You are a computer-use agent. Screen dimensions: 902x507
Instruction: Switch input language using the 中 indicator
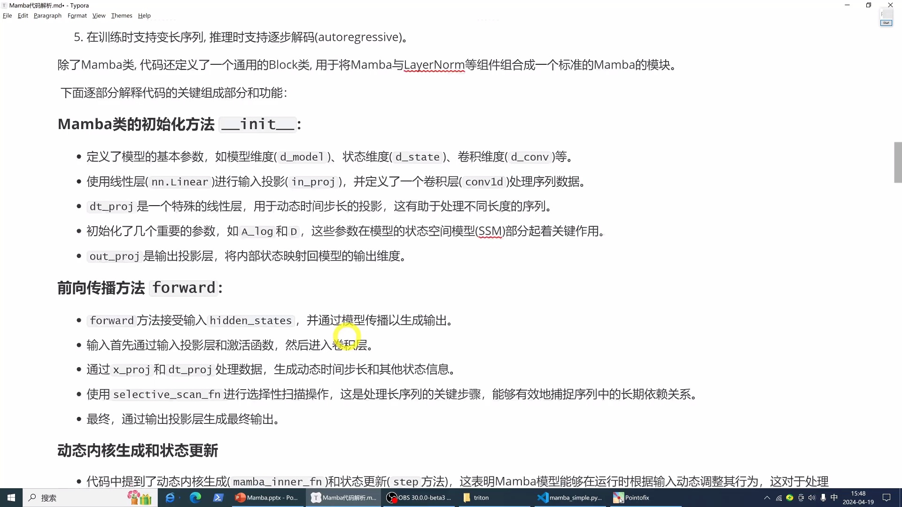click(x=833, y=498)
